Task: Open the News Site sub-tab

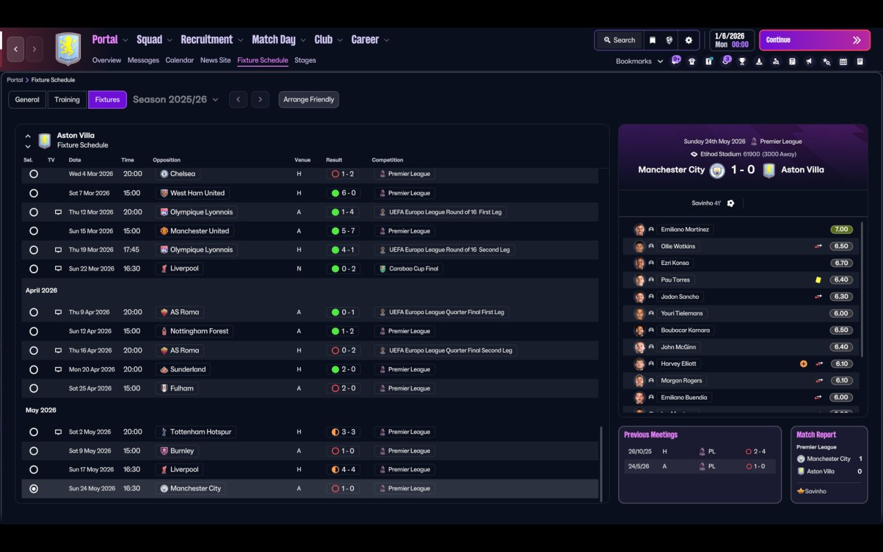Action: click(215, 61)
